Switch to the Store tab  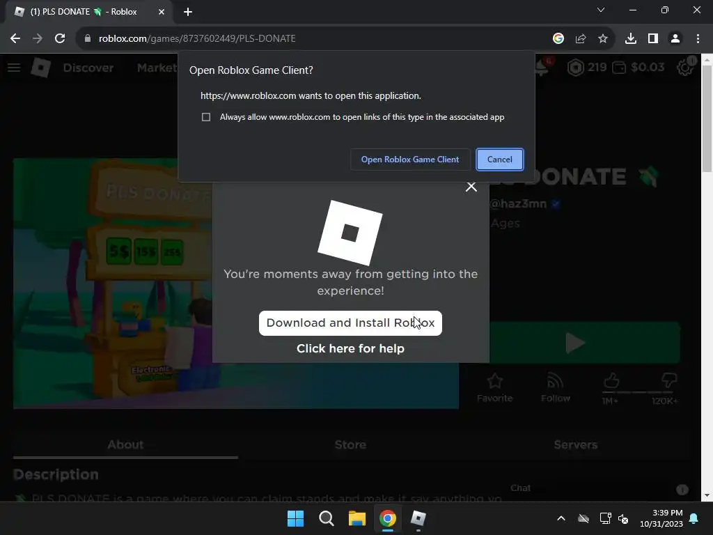pyautogui.click(x=351, y=444)
